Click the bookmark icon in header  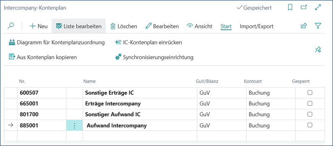[x=290, y=8]
